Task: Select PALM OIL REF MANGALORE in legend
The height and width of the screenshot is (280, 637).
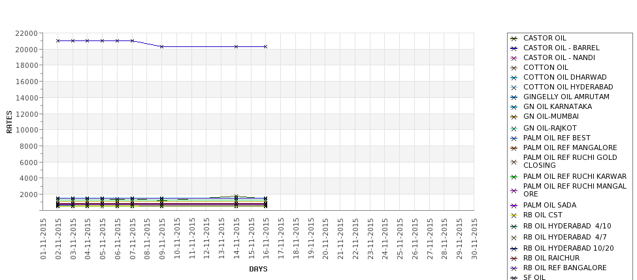Action: point(570,148)
